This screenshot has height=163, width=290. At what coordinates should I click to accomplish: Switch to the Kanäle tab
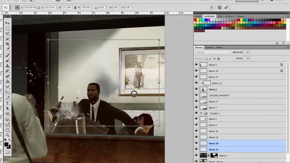pos(209,48)
